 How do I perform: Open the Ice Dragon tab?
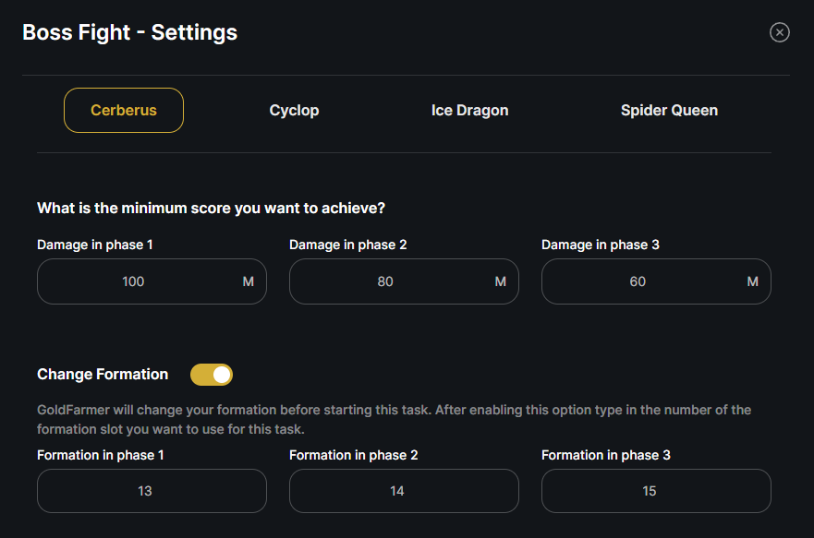tap(469, 111)
